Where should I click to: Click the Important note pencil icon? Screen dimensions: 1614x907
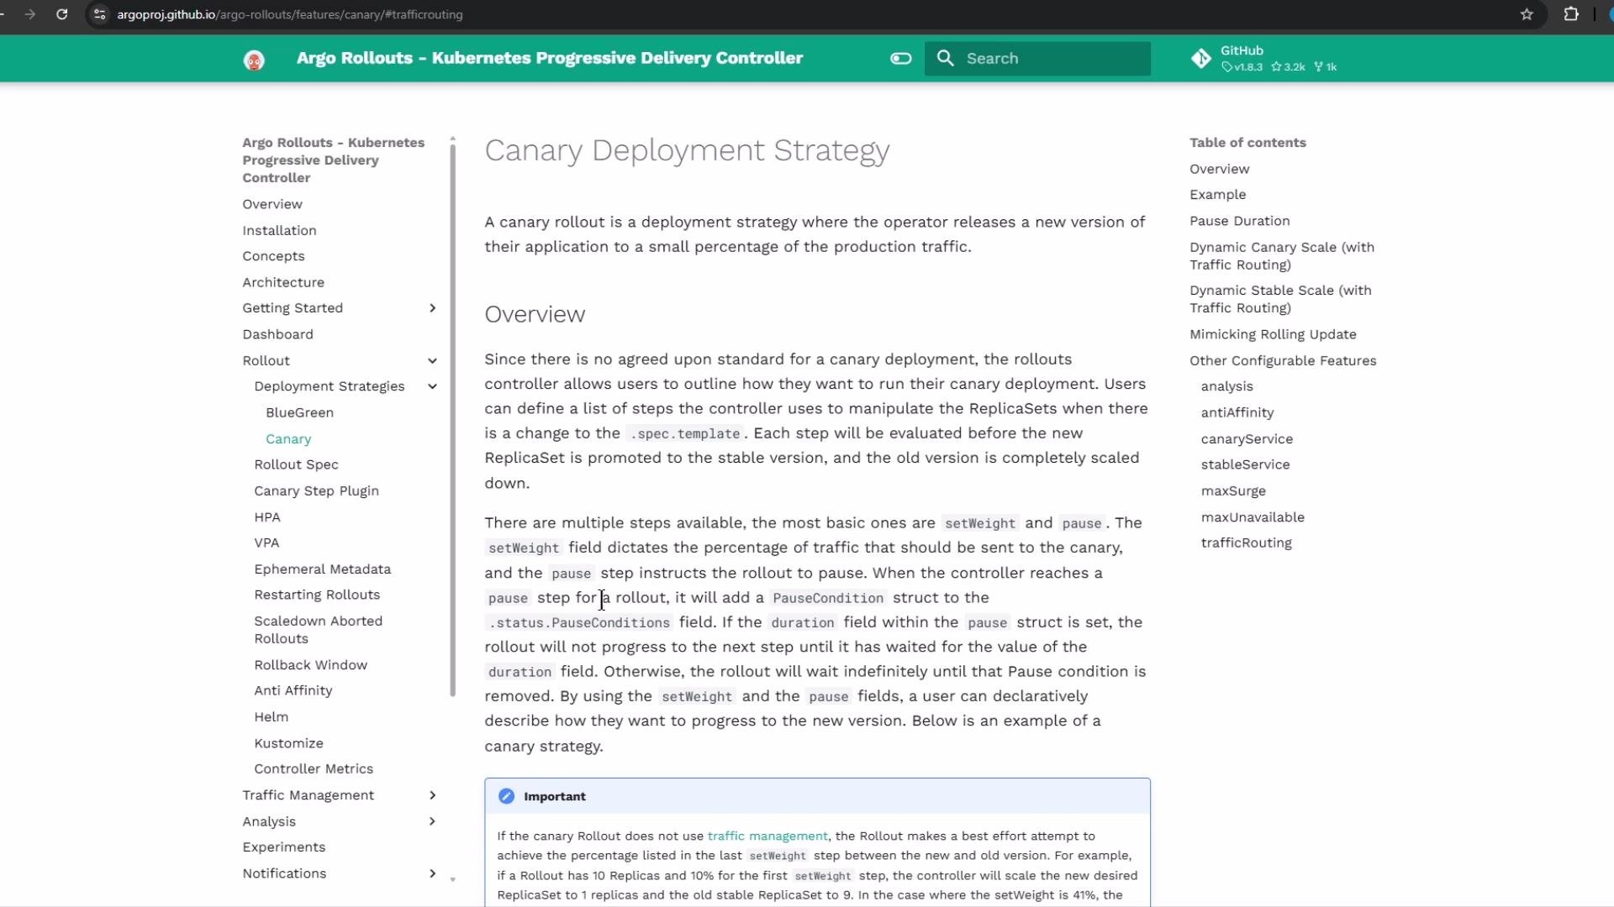(x=506, y=796)
